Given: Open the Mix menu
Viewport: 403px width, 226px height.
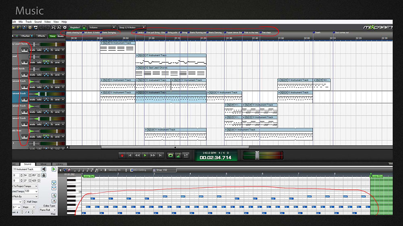Looking at the screenshot, I should tap(21, 22).
